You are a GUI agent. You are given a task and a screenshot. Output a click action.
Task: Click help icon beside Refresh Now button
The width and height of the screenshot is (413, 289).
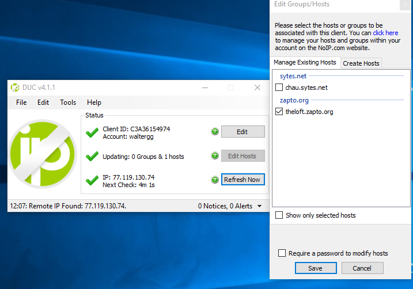tap(215, 180)
